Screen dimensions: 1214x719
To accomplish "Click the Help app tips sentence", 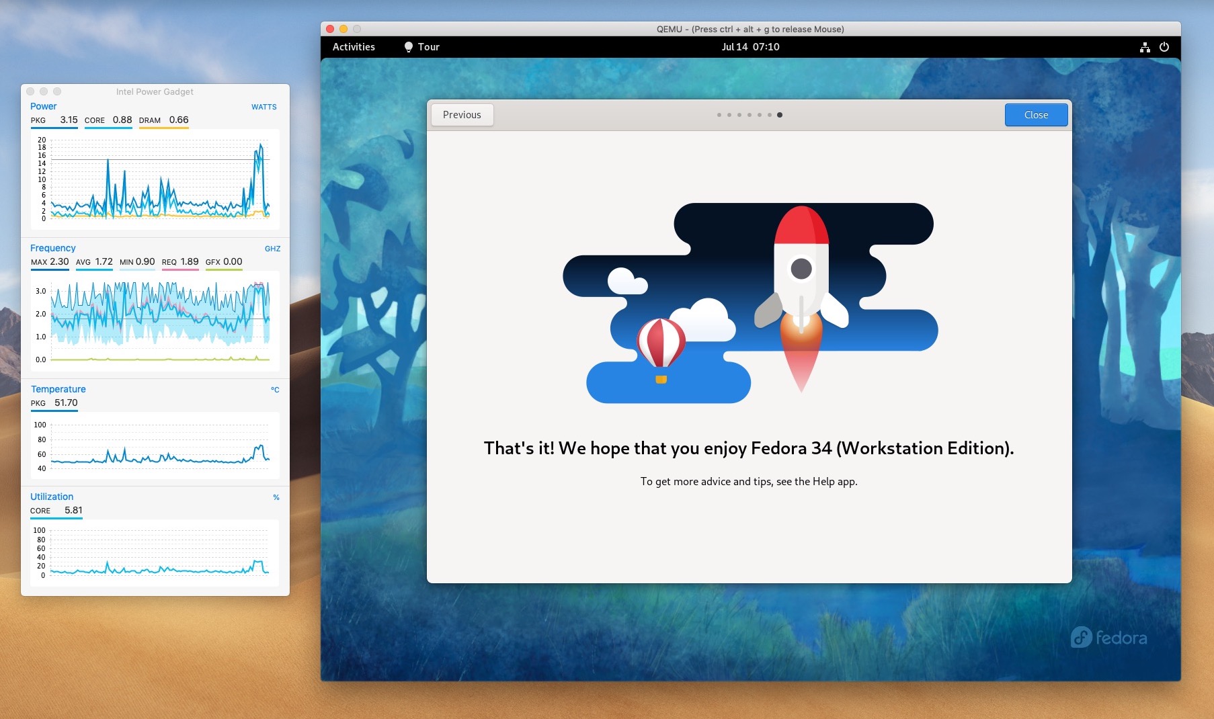I will (x=749, y=482).
